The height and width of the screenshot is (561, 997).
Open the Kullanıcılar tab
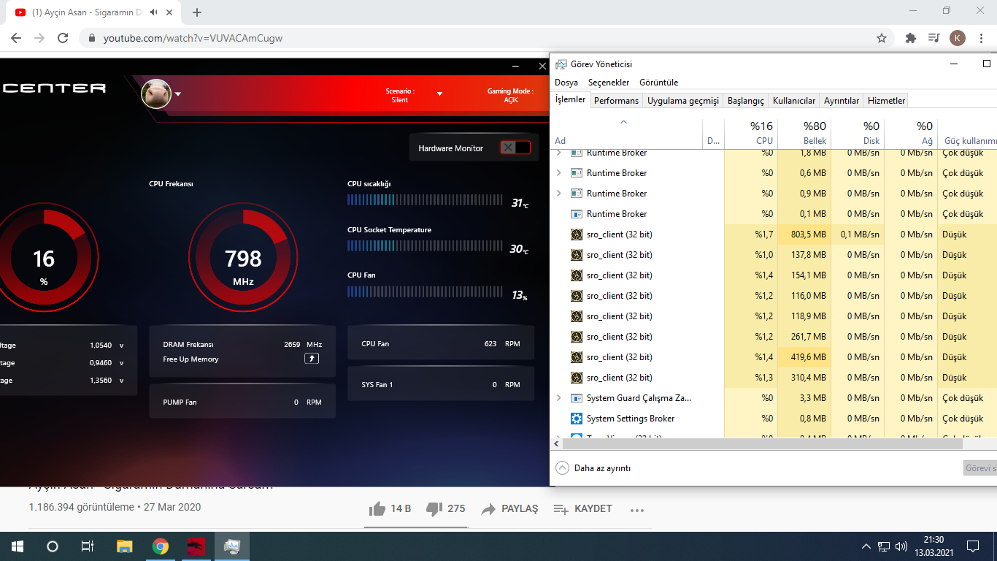(794, 101)
